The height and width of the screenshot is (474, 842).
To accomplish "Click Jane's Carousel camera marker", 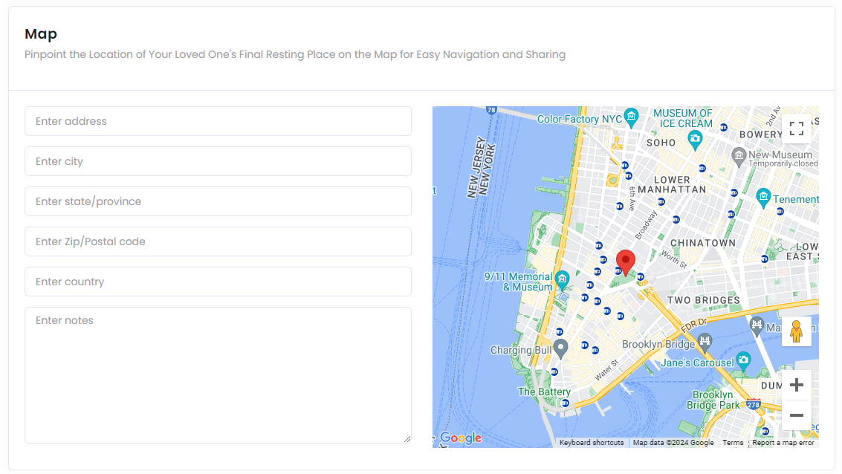I will [x=743, y=360].
